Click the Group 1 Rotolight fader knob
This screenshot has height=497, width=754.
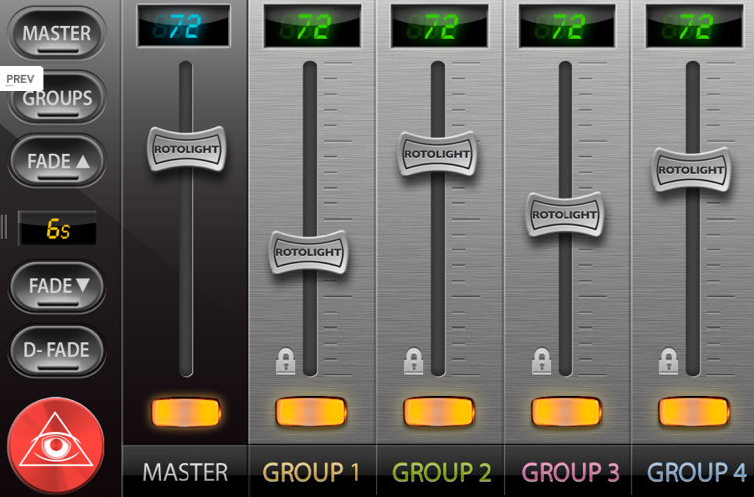308,252
